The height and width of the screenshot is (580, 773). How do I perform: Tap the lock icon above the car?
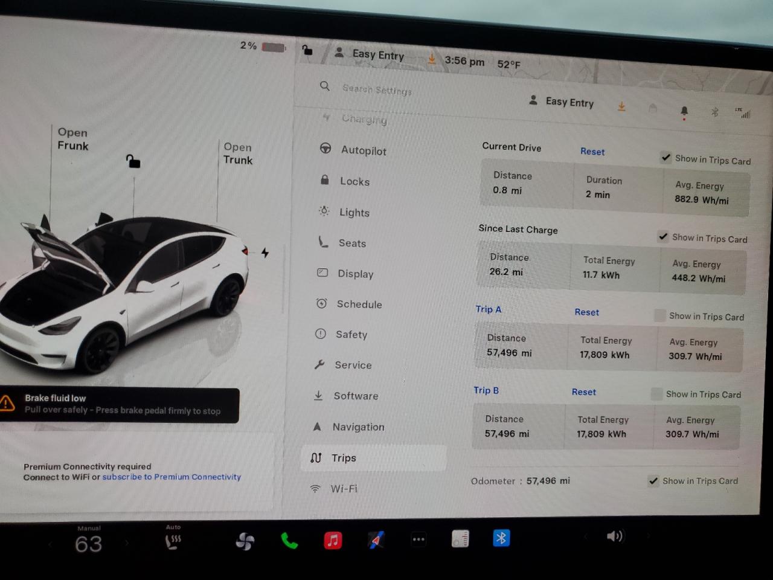133,161
